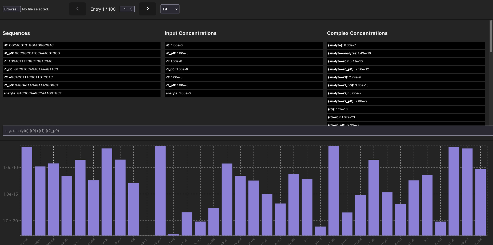Viewport: 493px width, 245px height.
Task: Select sequence row 'r0_p0: GCCGGCCATCCAAACGTGCG'
Action: 82,53
